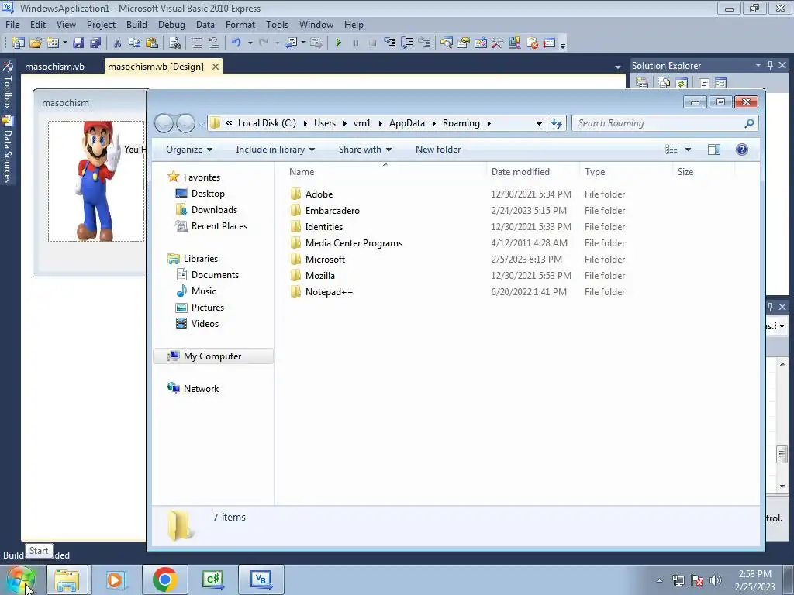Open the Organize dropdown menu
Image resolution: width=794 pixels, height=595 pixels.
189,150
